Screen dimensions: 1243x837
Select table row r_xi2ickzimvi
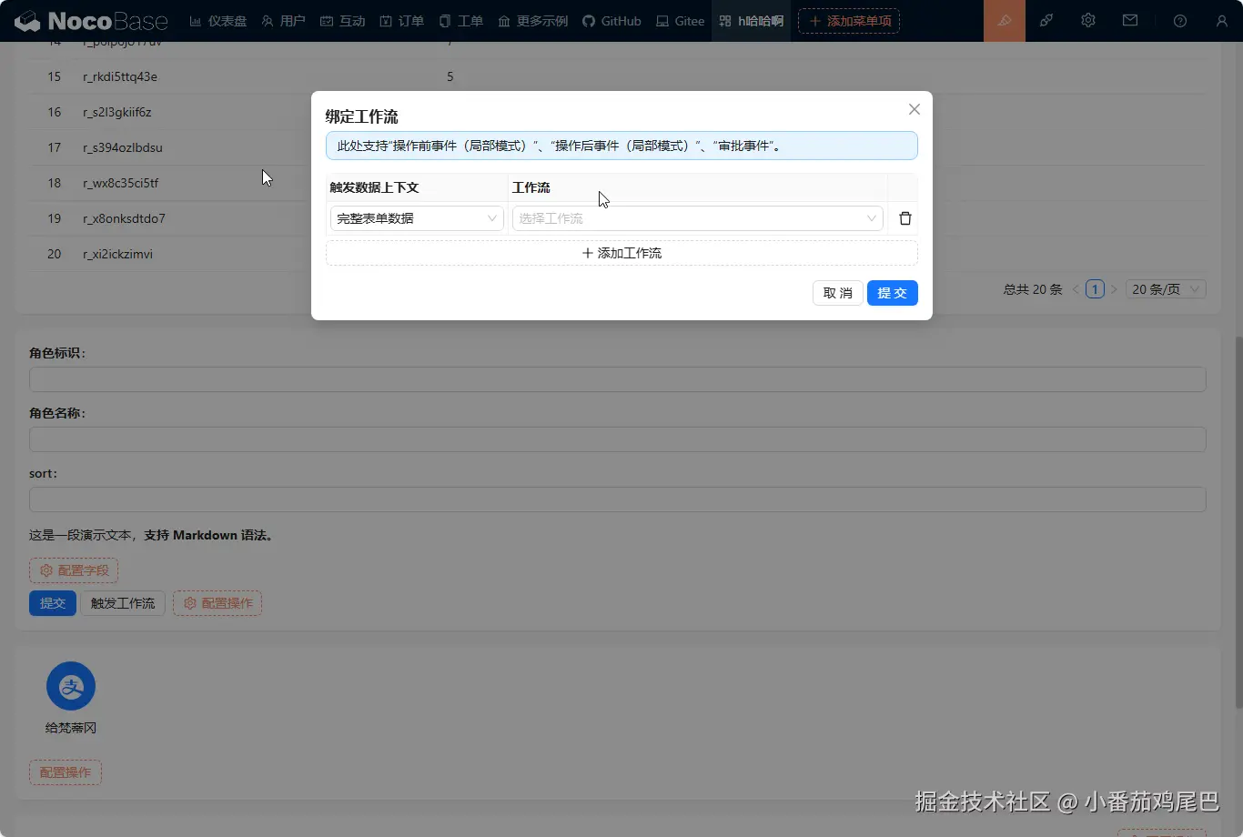click(618, 254)
